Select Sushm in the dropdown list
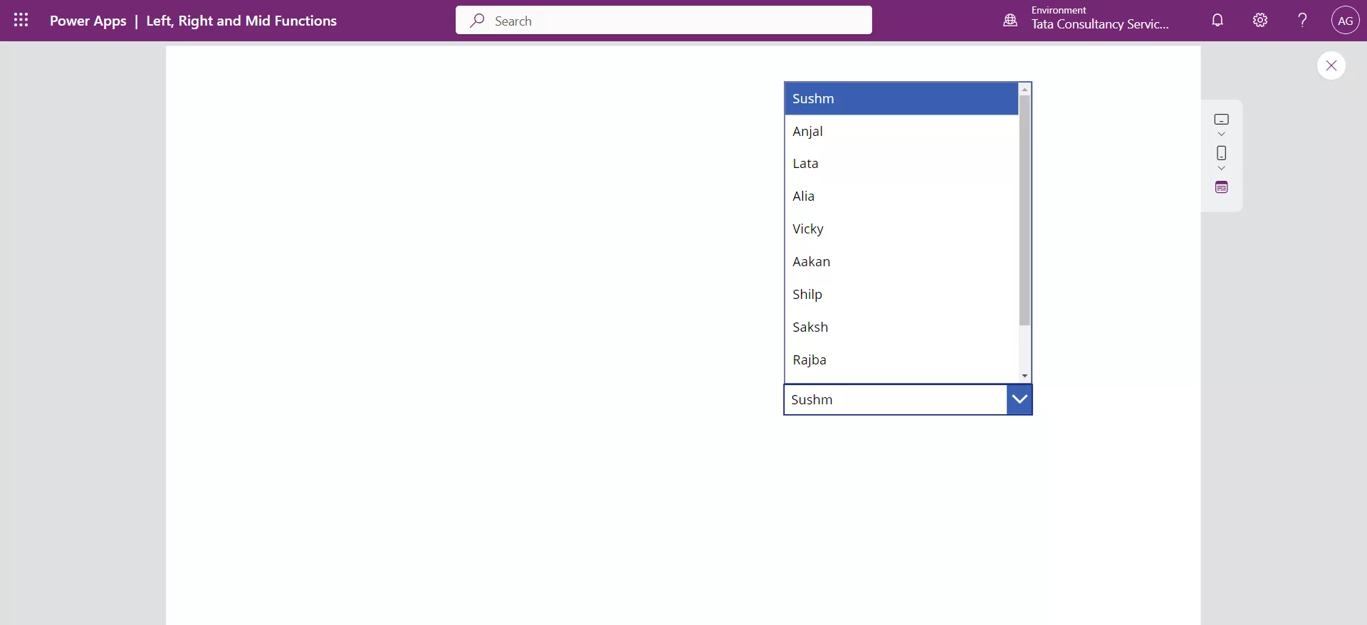 [x=901, y=98]
